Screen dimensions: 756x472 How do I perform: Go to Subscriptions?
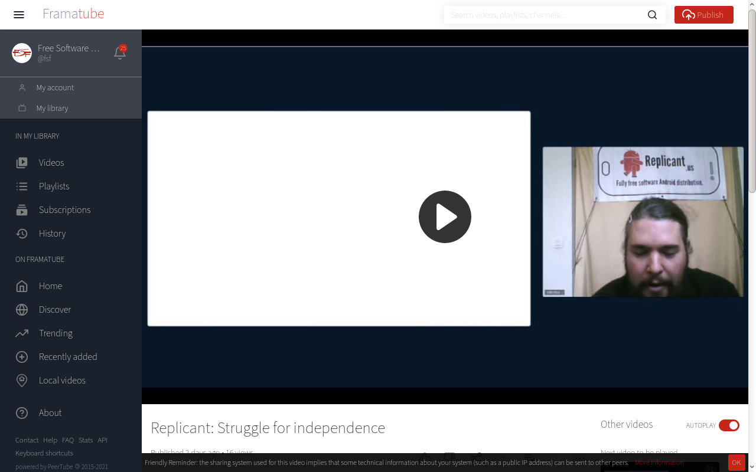(64, 209)
